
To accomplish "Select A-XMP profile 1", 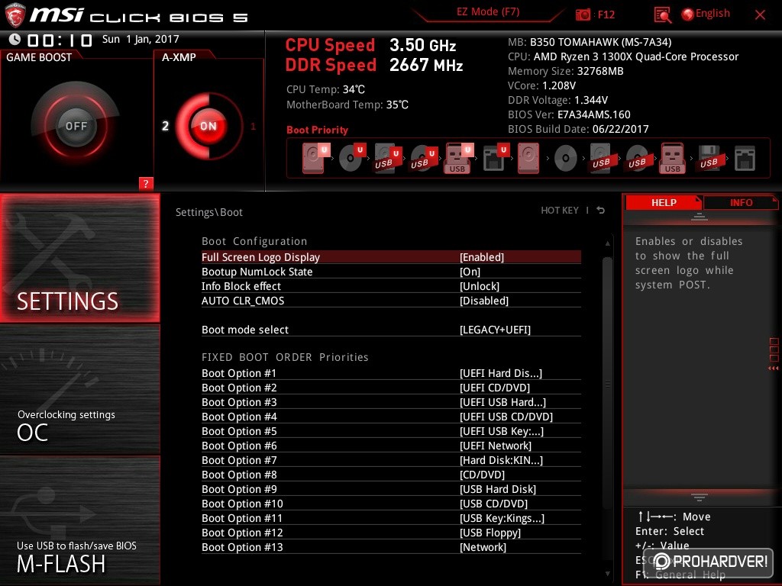I will coord(253,126).
